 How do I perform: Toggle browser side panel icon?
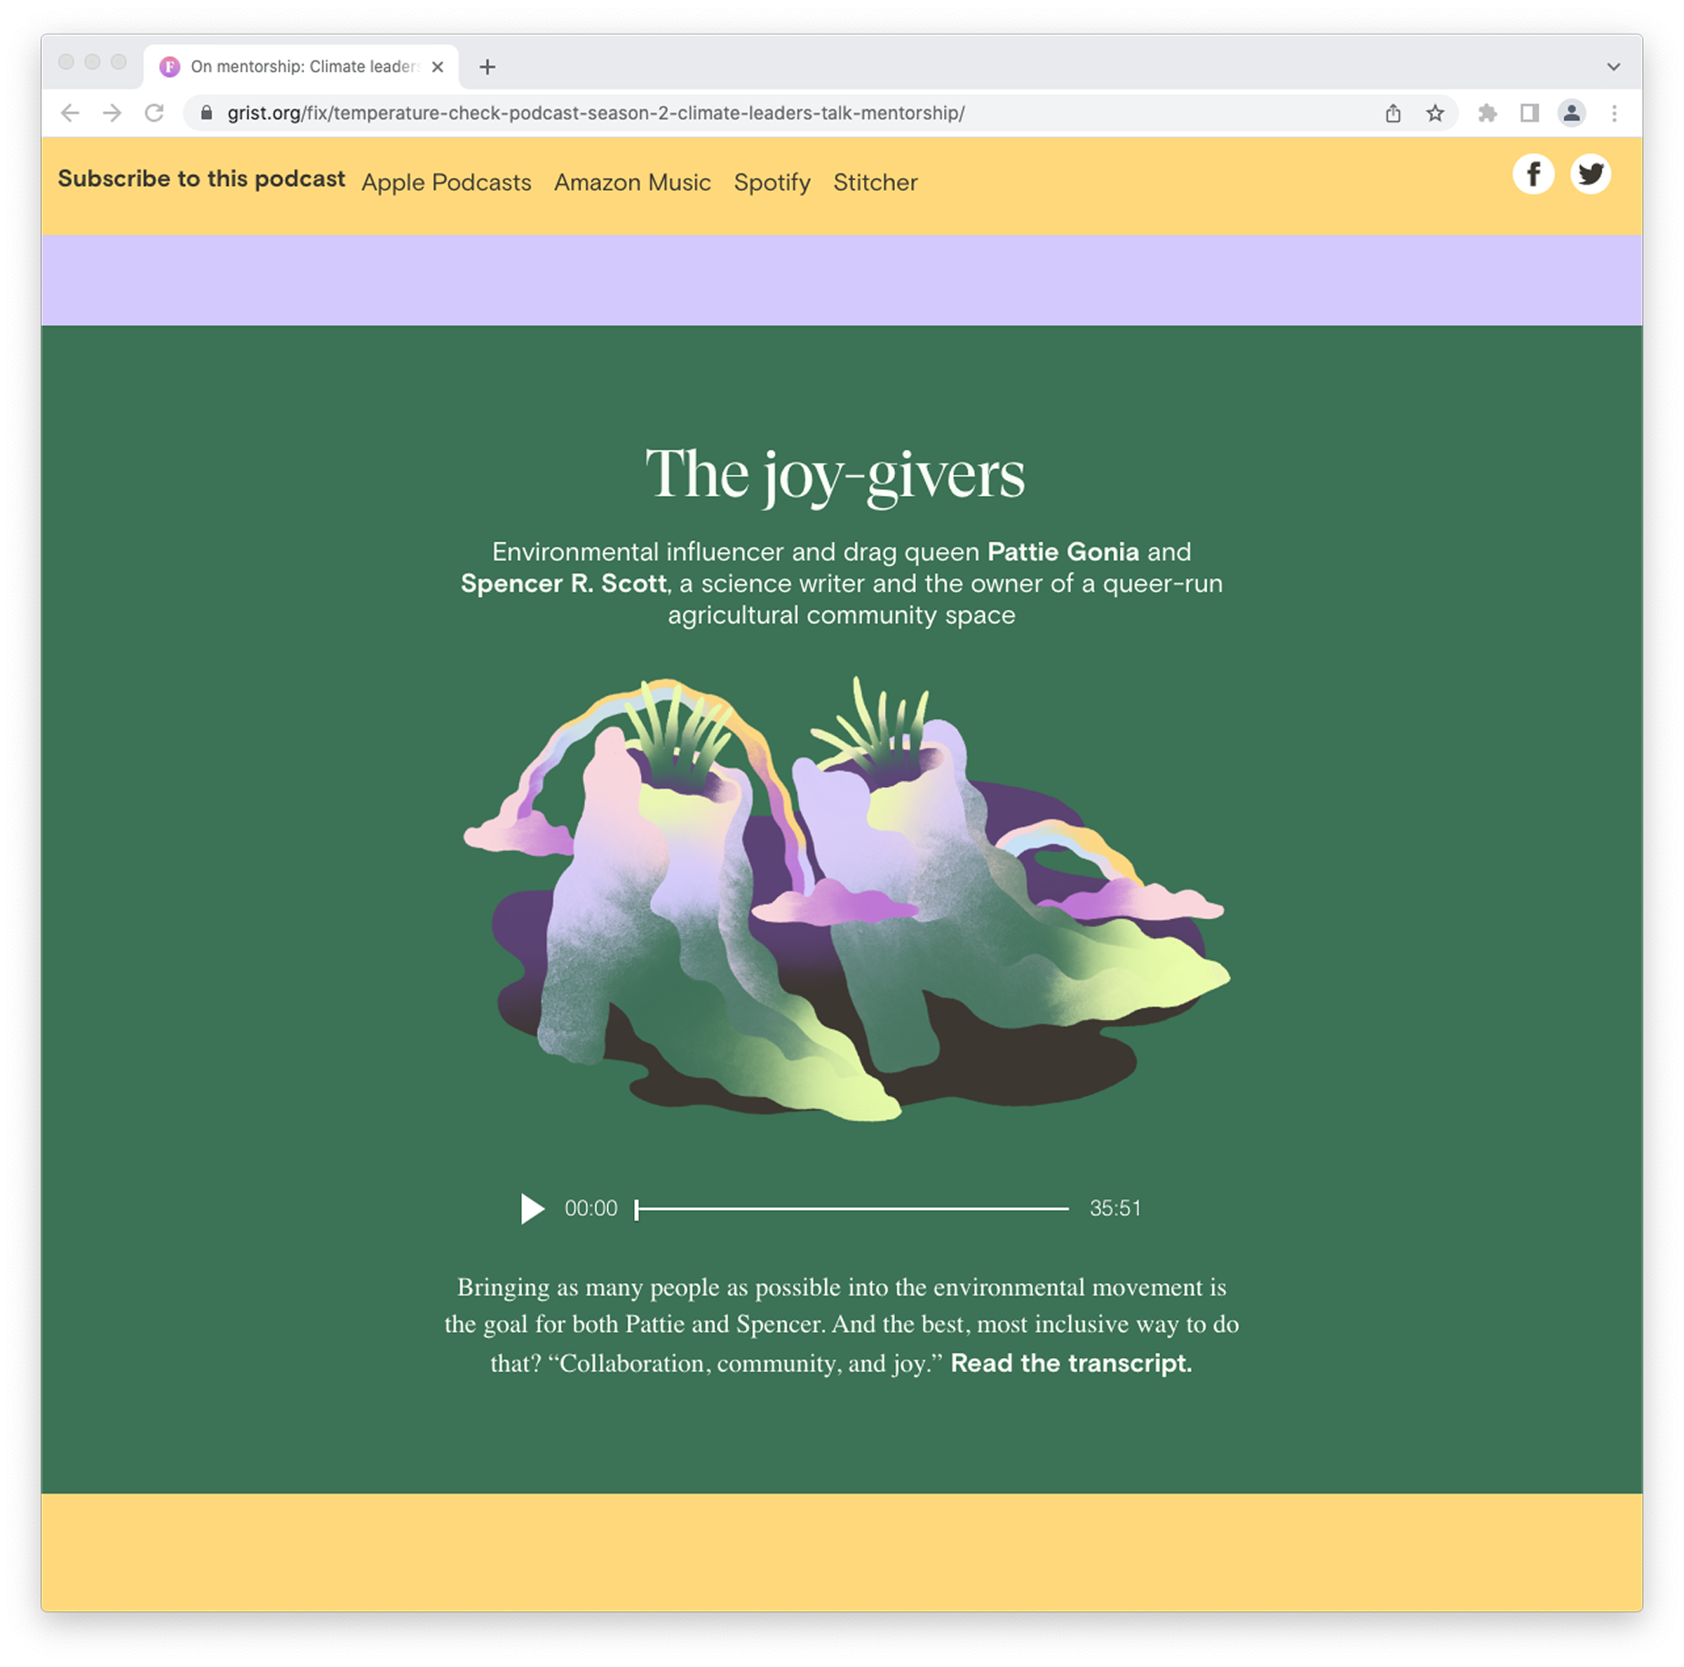(1529, 114)
